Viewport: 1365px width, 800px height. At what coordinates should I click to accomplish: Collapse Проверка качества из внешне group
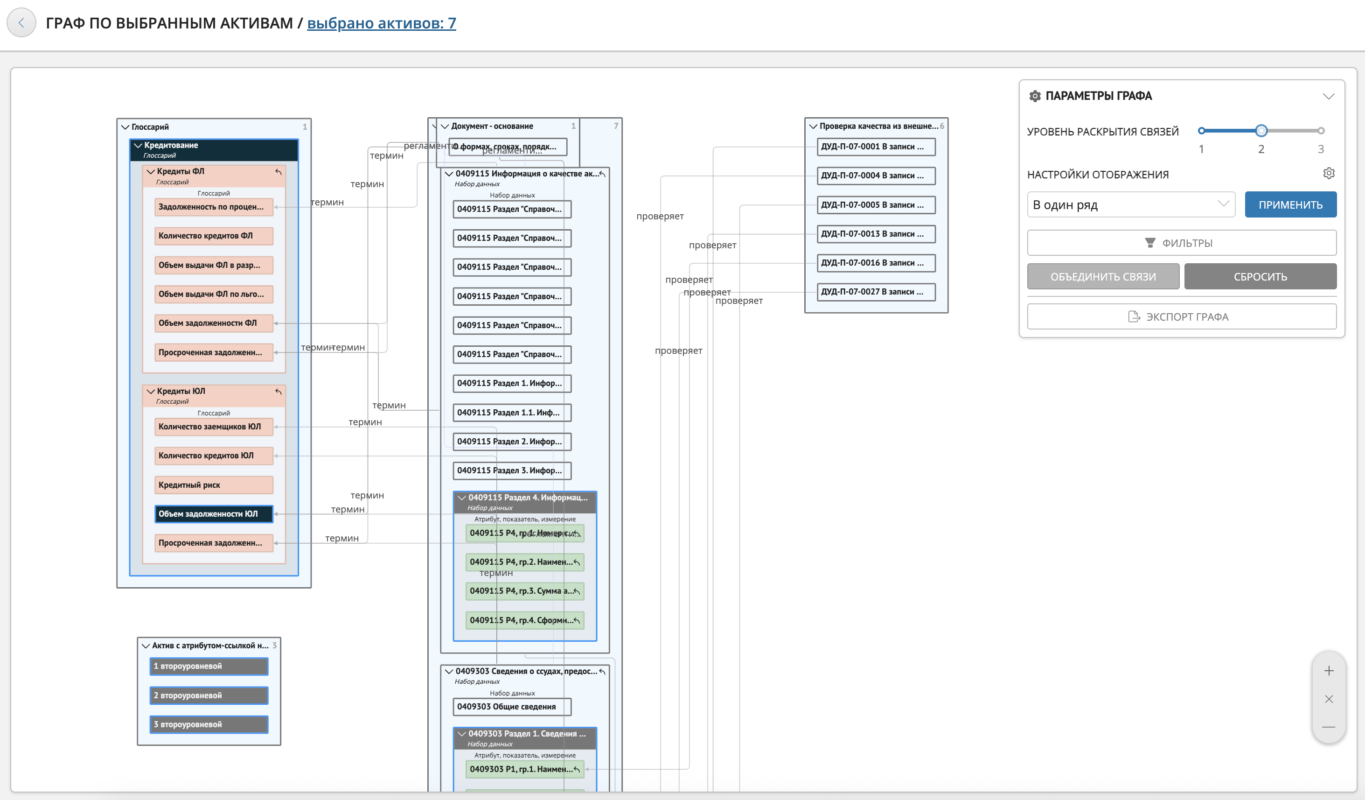pos(813,126)
